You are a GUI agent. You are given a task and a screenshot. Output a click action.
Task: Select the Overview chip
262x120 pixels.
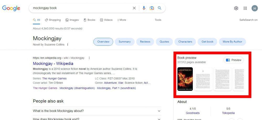click(103, 42)
